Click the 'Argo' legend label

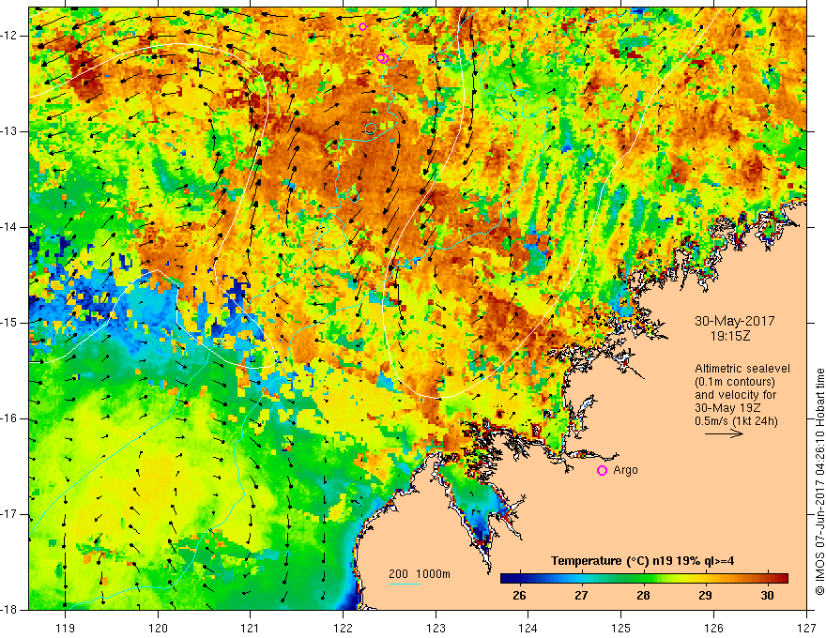point(625,470)
